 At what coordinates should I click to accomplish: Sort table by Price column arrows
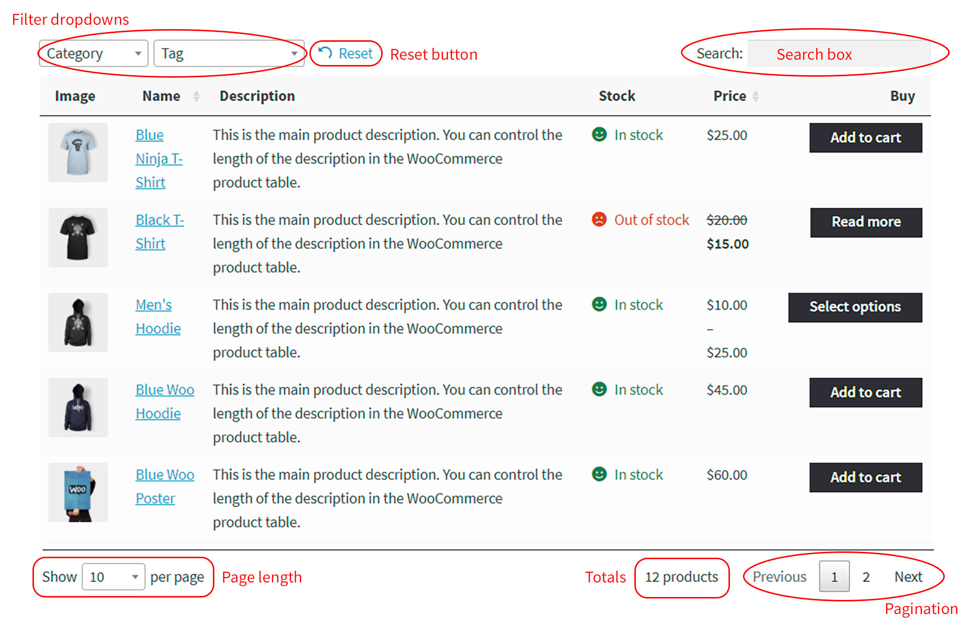[756, 96]
